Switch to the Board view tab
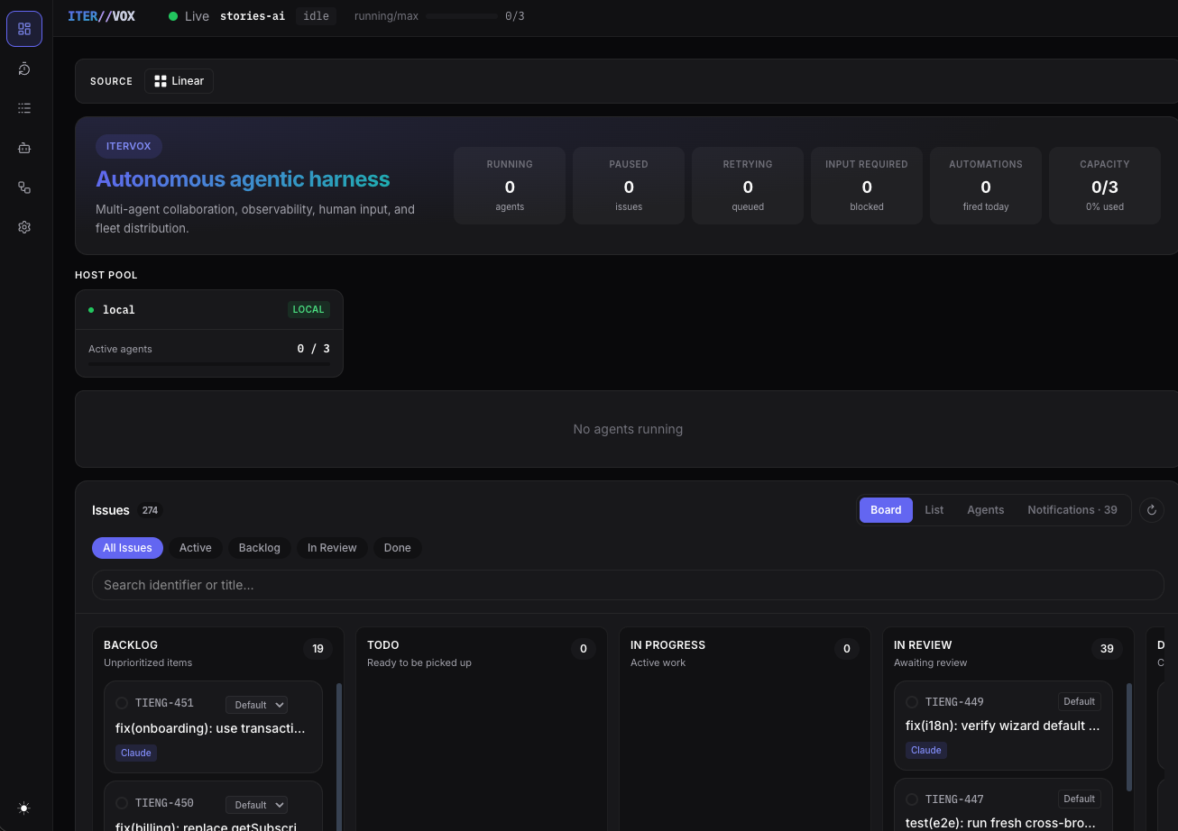Viewport: 1178px width, 831px height. (886, 510)
